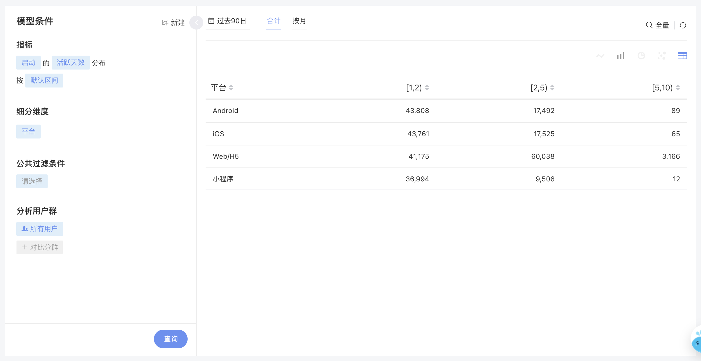Open the 活跃天数 metric selector
701x361 pixels.
(x=71, y=63)
